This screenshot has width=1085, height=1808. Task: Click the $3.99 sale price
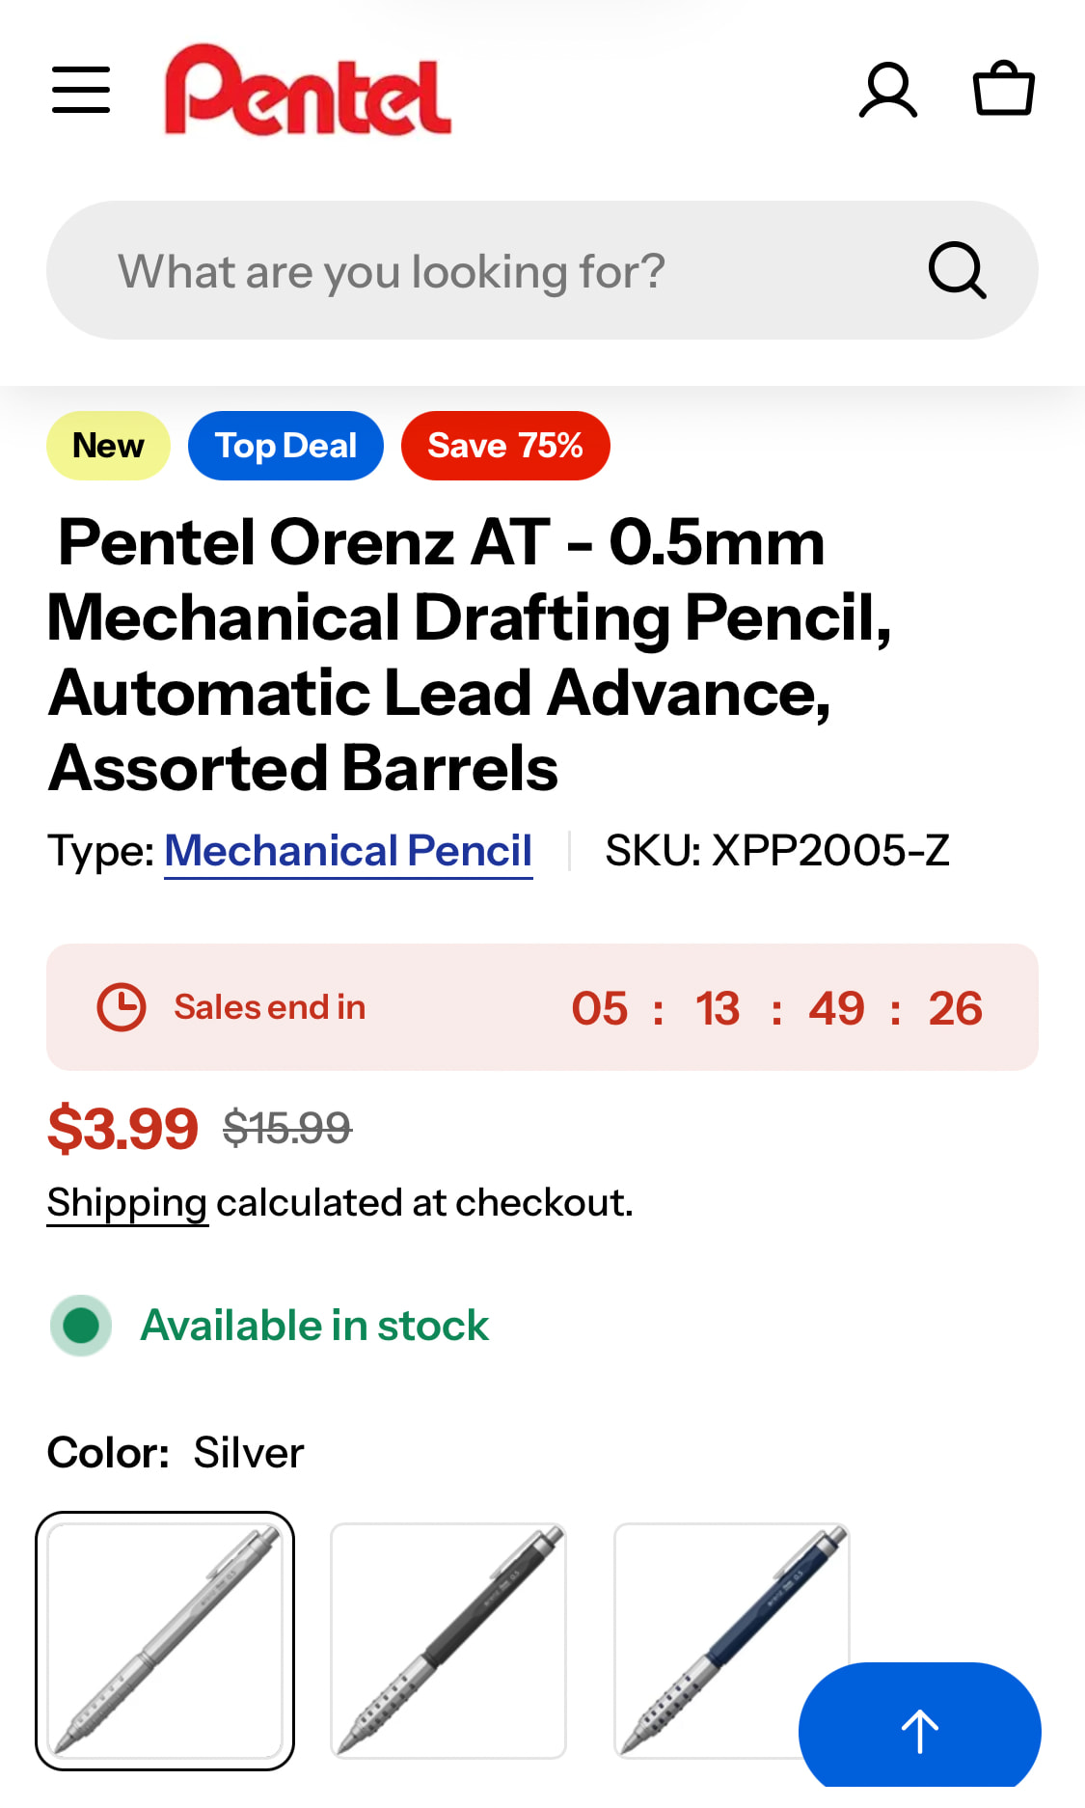(122, 1129)
